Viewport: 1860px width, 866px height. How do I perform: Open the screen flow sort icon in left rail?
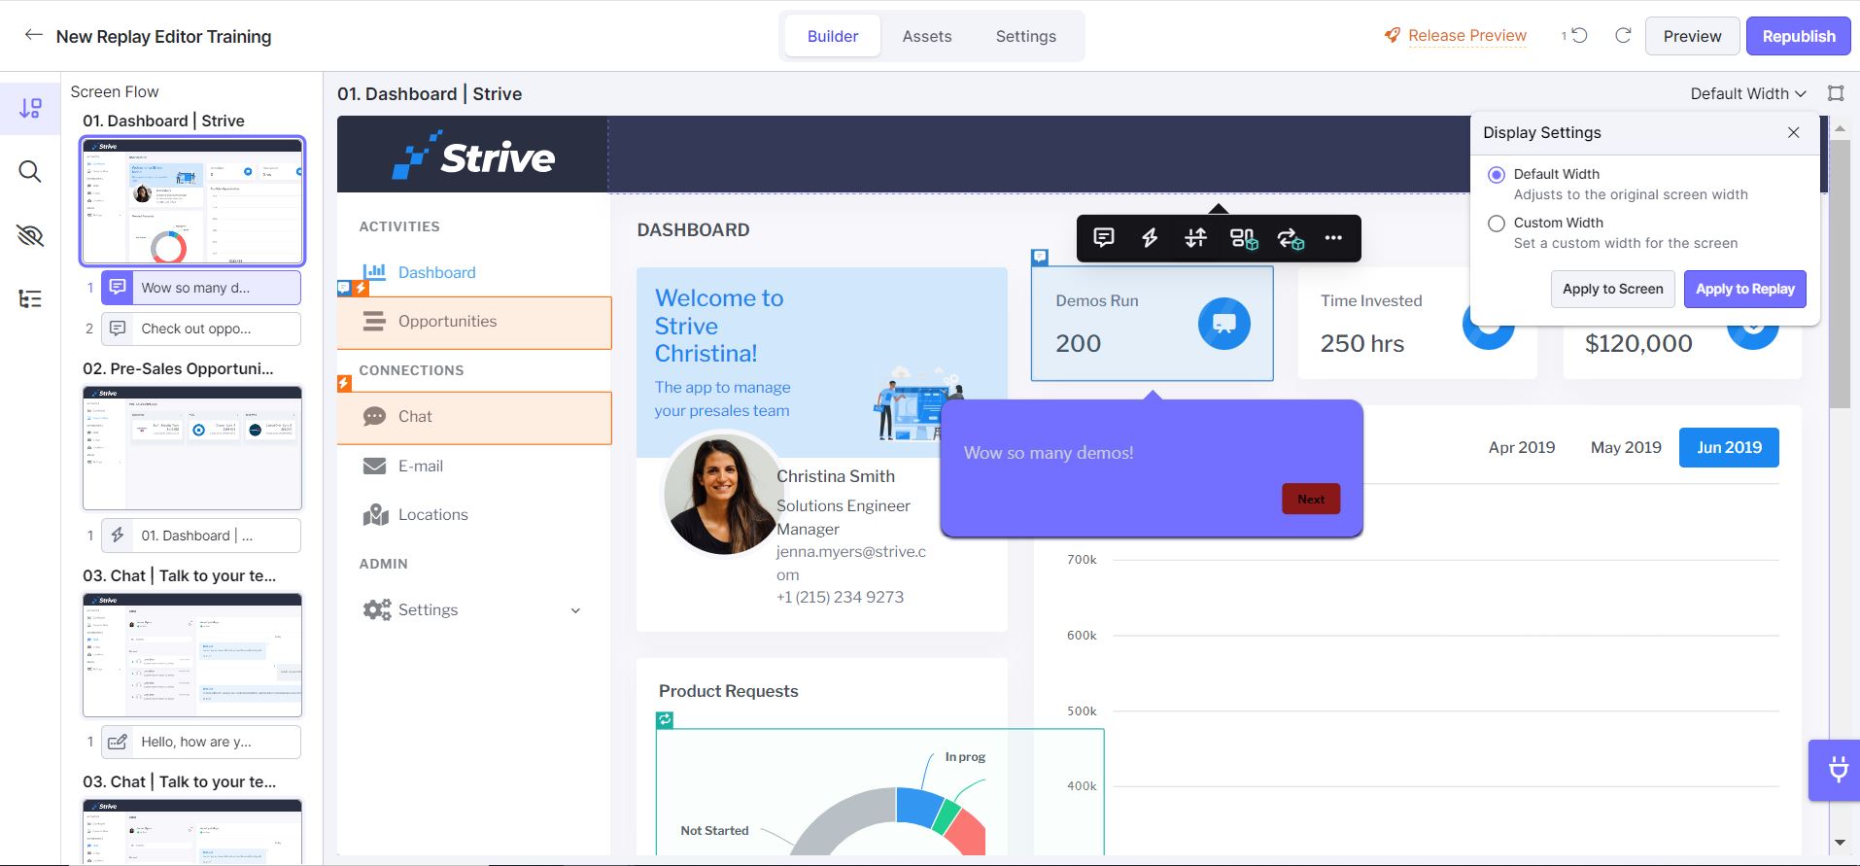pyautogui.click(x=30, y=108)
